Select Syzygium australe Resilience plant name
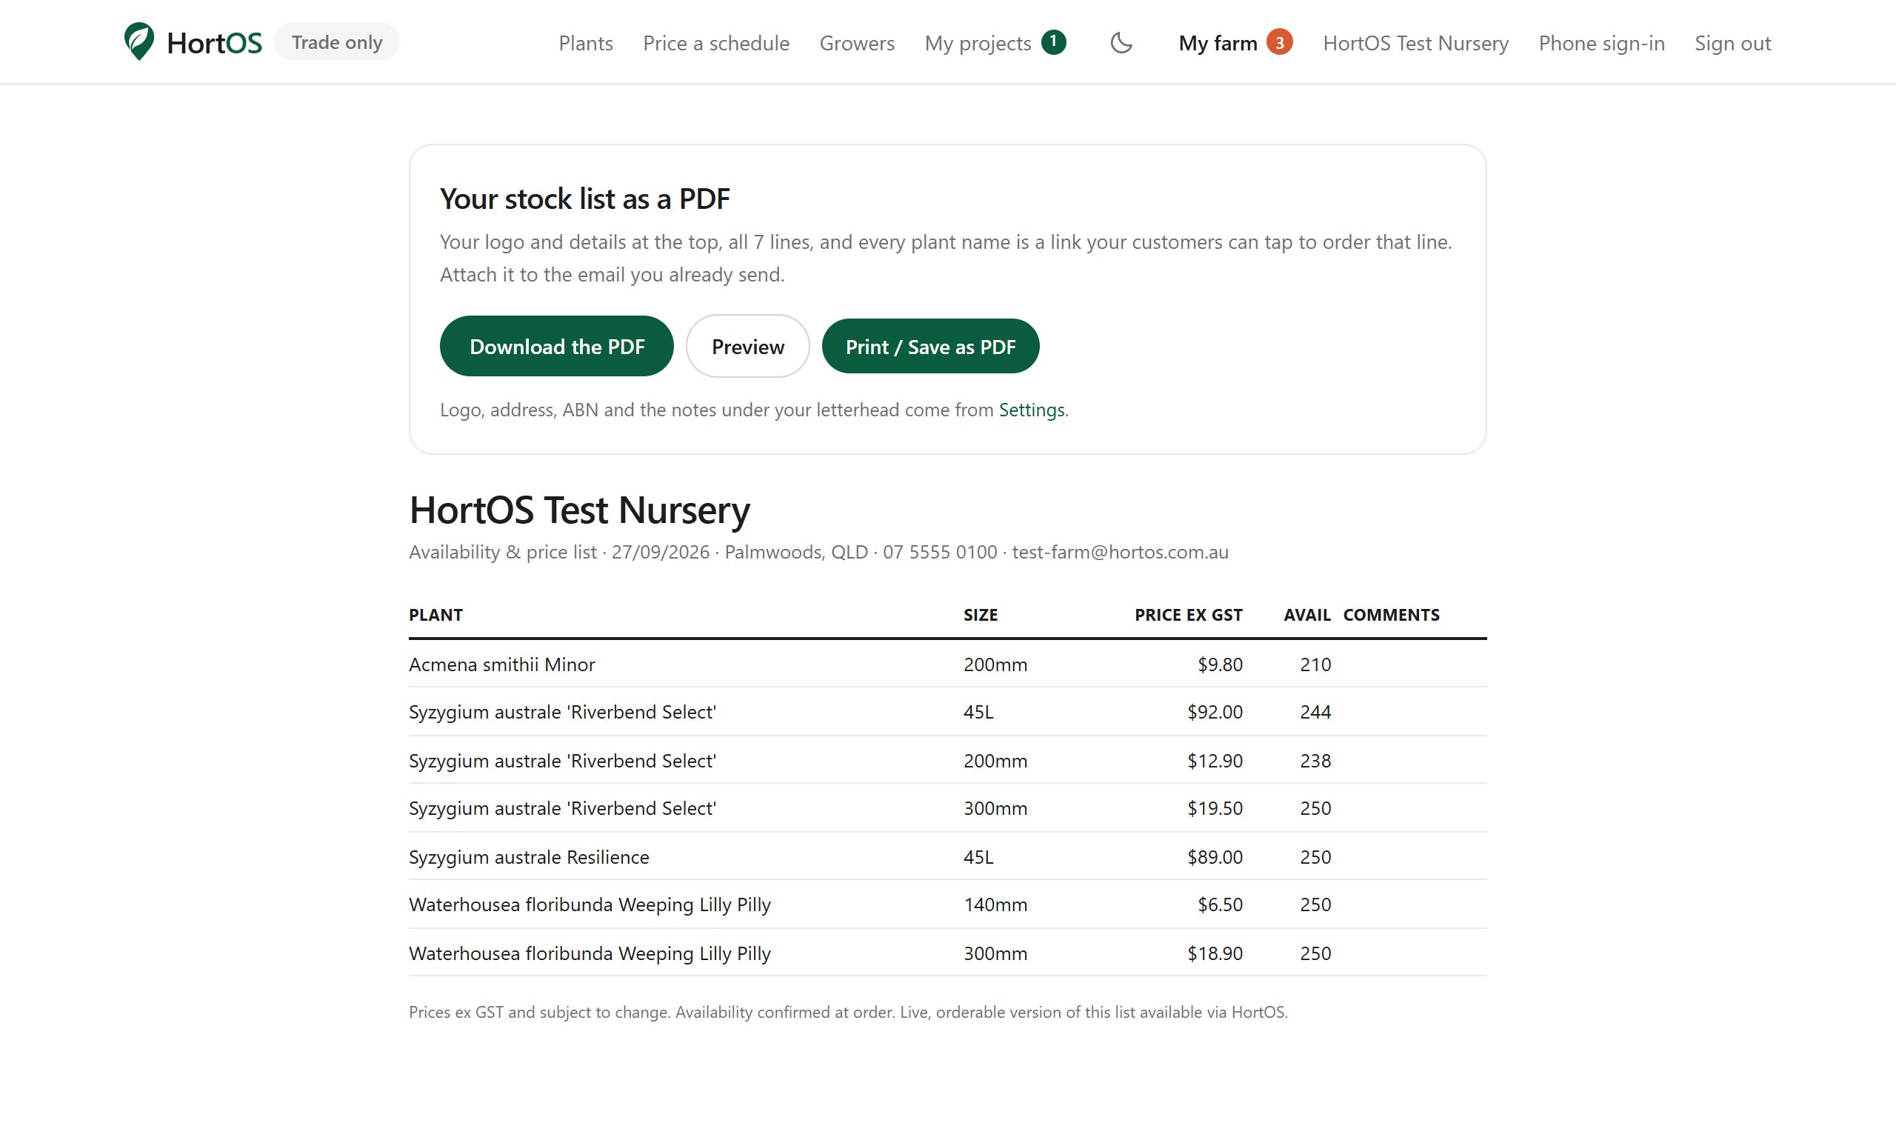Viewport: 1896px width, 1126px height. click(x=529, y=856)
